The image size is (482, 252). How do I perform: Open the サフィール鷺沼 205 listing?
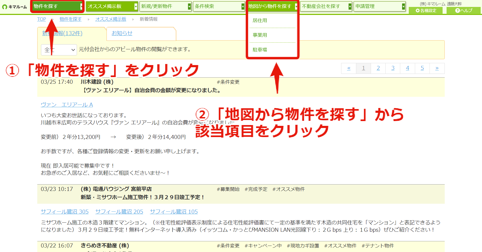(119, 212)
